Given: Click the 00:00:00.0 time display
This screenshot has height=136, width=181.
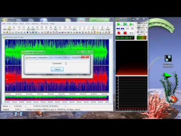Looking at the screenshot, I should [x=125, y=38].
